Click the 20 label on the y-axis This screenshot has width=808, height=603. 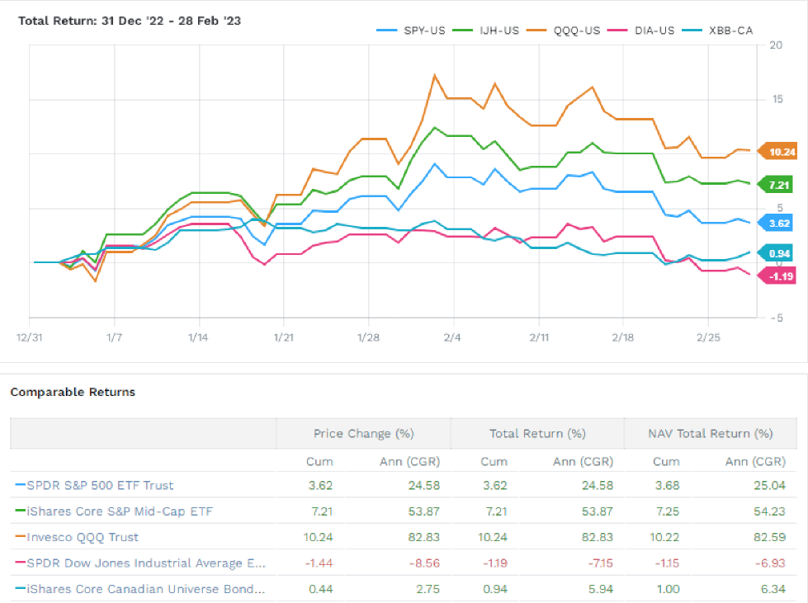(776, 45)
